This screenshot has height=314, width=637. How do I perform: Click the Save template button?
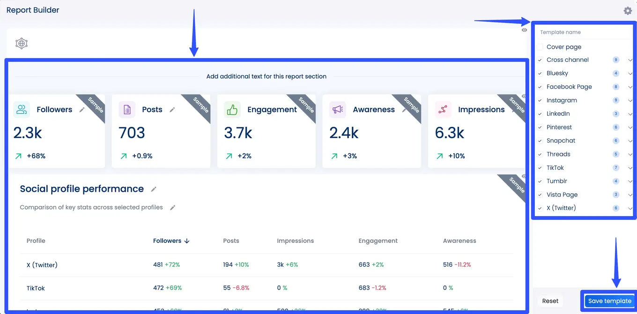click(609, 301)
